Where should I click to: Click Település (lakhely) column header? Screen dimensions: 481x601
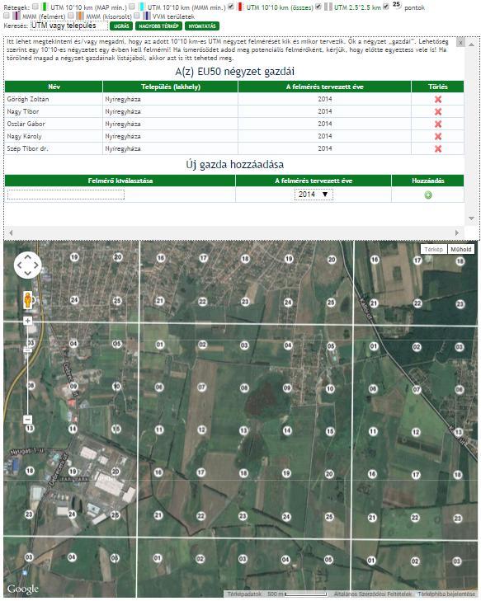pos(170,87)
